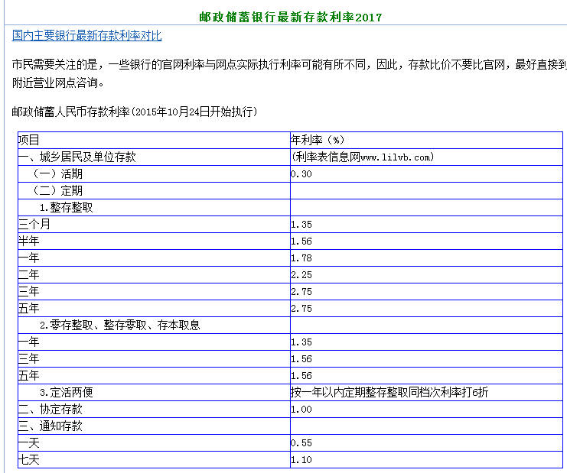Image resolution: width=567 pixels, height=473 pixels.
Task: Select the 五年 cell with rate 1.56
Action: pos(154,375)
